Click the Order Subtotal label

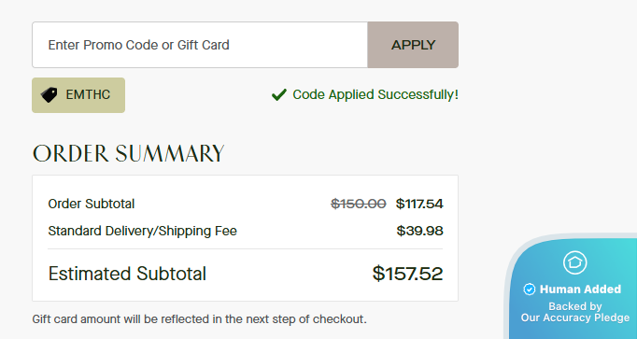[x=91, y=204]
